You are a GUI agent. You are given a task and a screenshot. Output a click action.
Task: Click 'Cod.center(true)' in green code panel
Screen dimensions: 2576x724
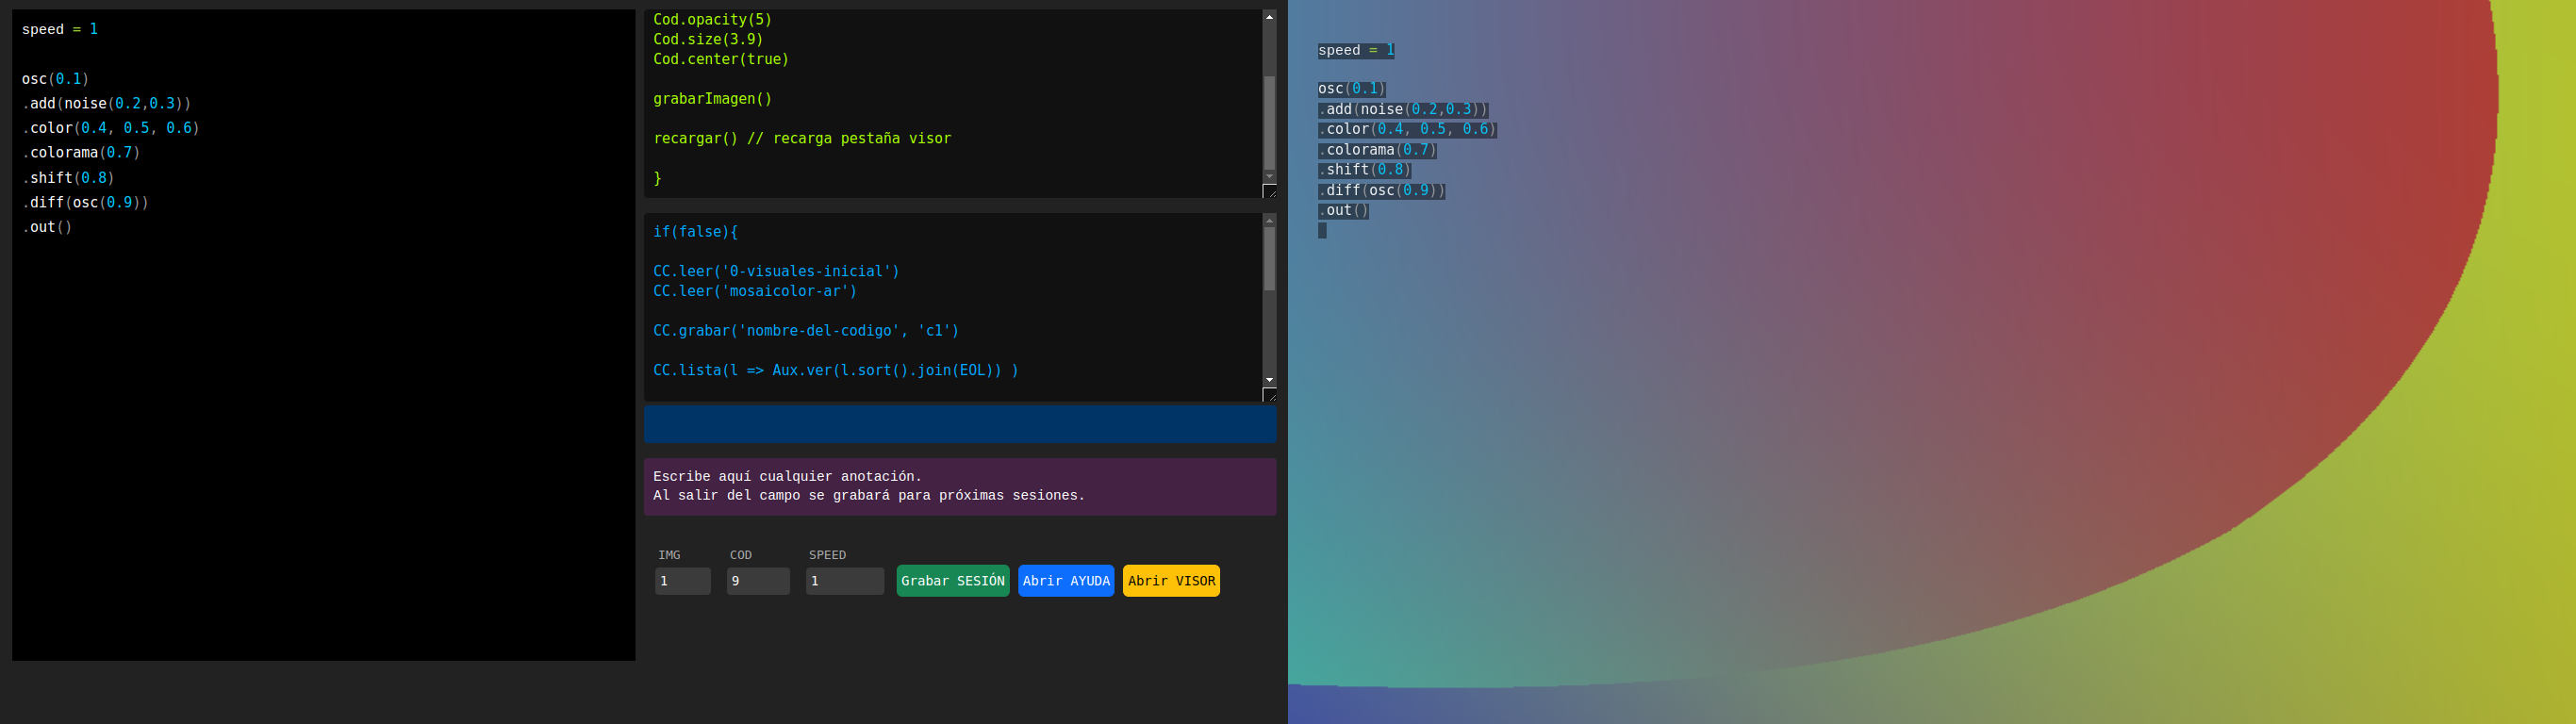point(721,59)
